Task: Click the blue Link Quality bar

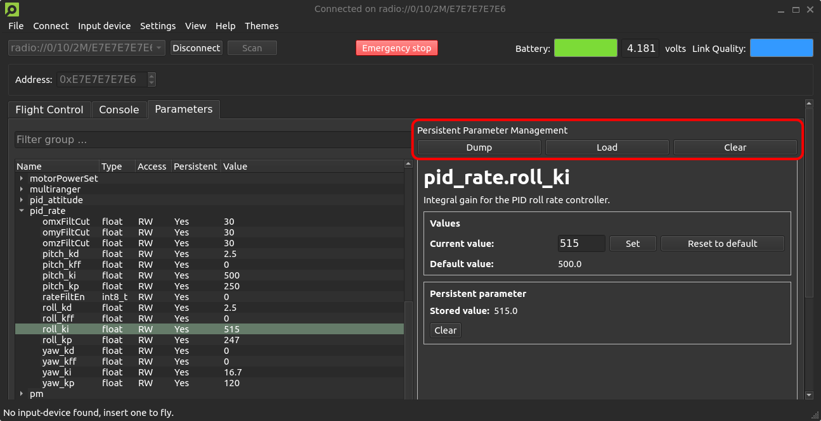Action: (x=781, y=48)
